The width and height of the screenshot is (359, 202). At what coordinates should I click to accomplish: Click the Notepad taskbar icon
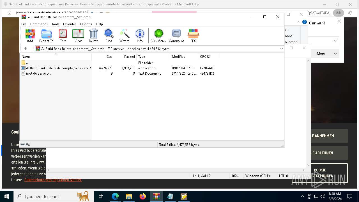[x=170, y=196]
